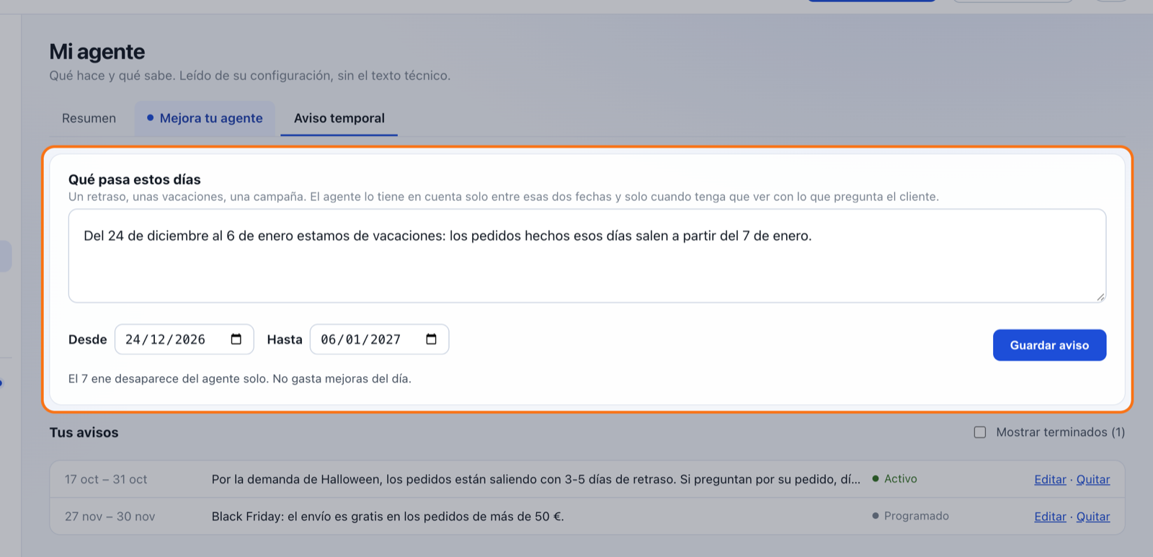The image size is (1153, 557).
Task: Remove the Halloween delay notice
Action: point(1093,480)
